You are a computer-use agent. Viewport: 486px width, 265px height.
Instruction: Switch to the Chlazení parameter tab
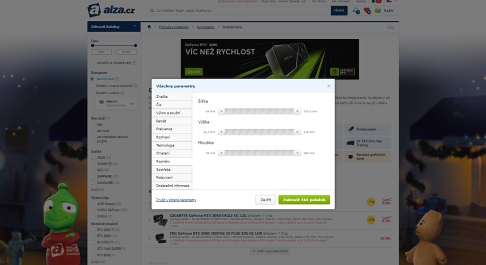point(172,153)
